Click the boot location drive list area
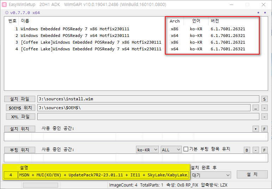 tap(136, 158)
